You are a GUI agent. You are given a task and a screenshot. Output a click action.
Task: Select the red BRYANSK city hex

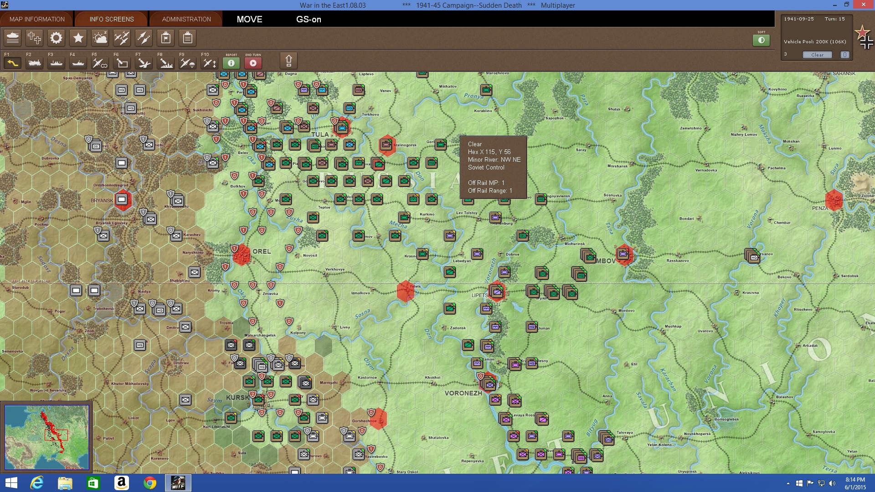click(x=122, y=200)
